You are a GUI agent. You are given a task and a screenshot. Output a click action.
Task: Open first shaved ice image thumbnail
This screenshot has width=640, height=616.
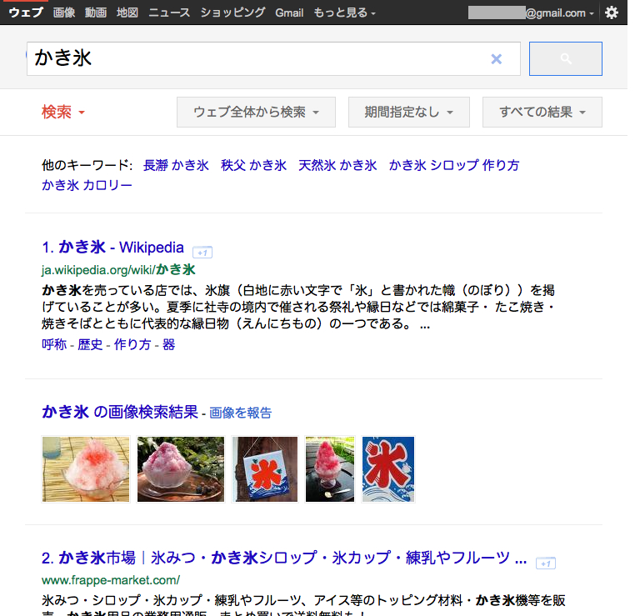[x=86, y=469]
